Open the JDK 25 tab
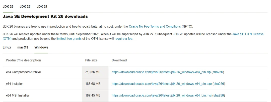This screenshot has width=271, height=102. (x=25, y=6)
